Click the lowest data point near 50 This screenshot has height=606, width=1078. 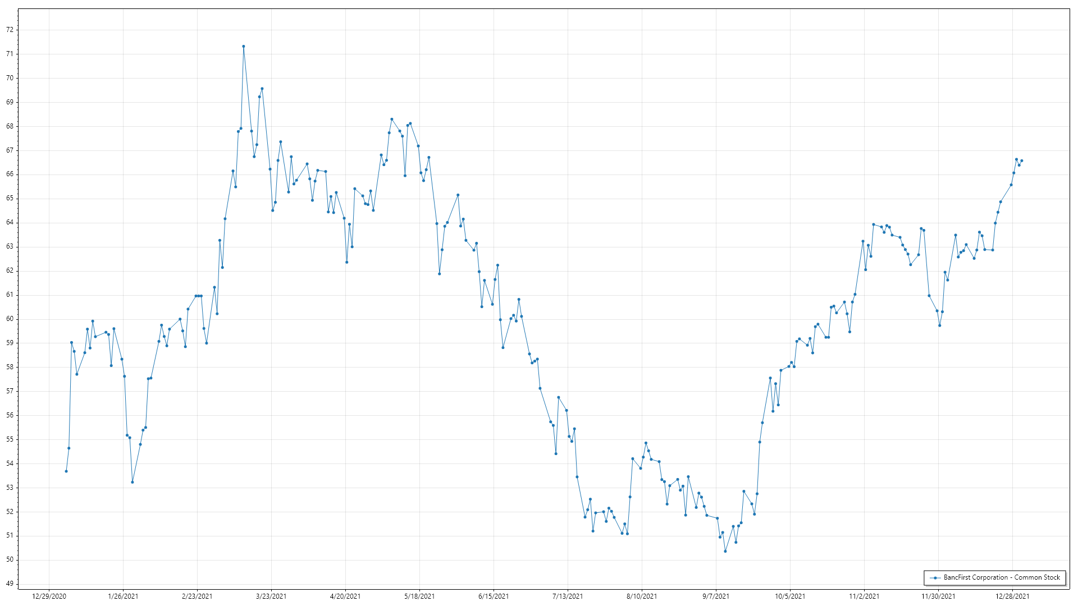[x=725, y=551]
